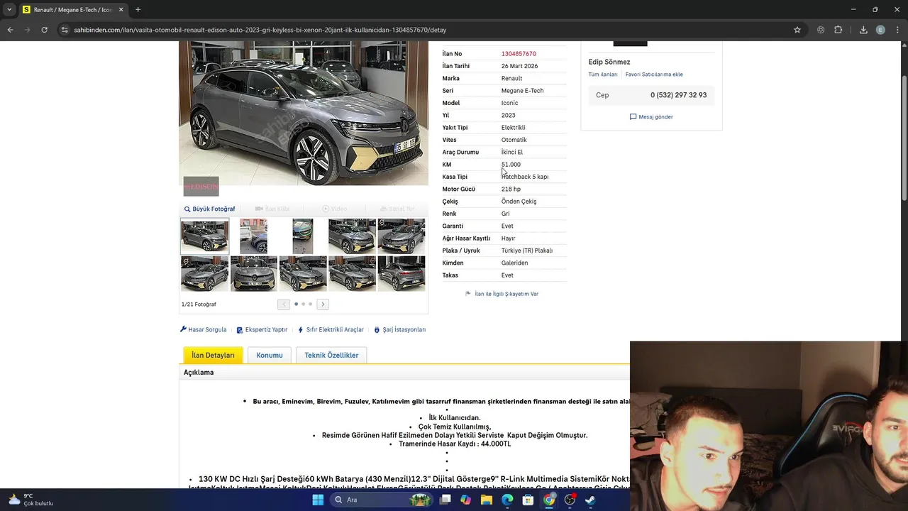Report via İlan ile İlgili Şikayetim Var
This screenshot has width=908, height=511.
[x=502, y=294]
